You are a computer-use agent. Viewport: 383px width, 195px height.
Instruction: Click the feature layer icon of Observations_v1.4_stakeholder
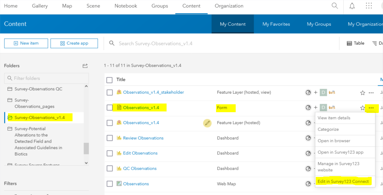point(119,92)
